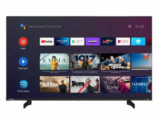The image size is (158, 118).
Task: Open the red Apps grid icon
Action: tap(23, 42)
